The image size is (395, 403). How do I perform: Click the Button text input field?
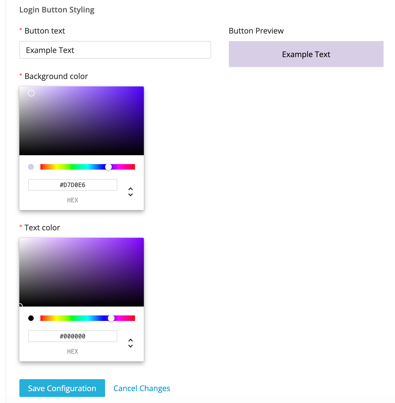point(115,50)
